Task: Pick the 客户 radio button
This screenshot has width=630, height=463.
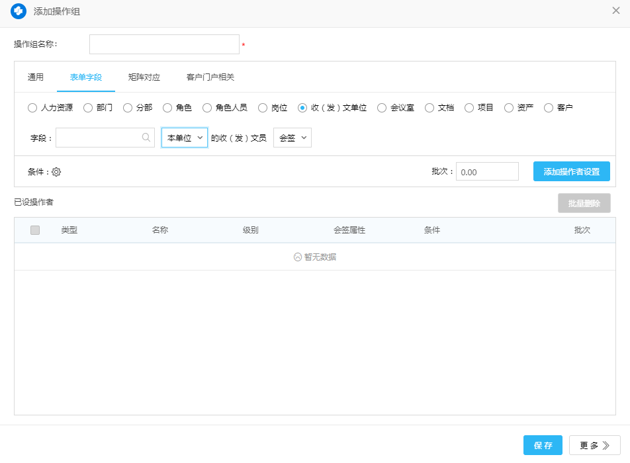Action: pos(549,108)
